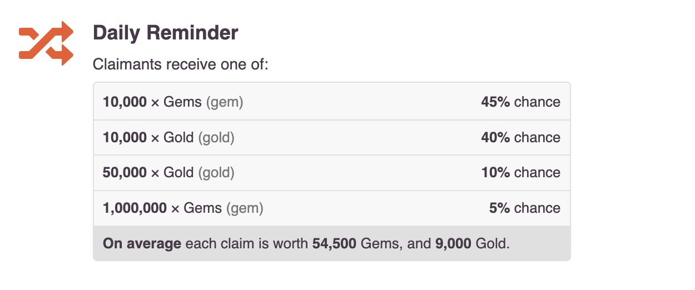The width and height of the screenshot is (695, 290).
Task: Click the orange shuffle arrows icon
Action: [x=46, y=43]
